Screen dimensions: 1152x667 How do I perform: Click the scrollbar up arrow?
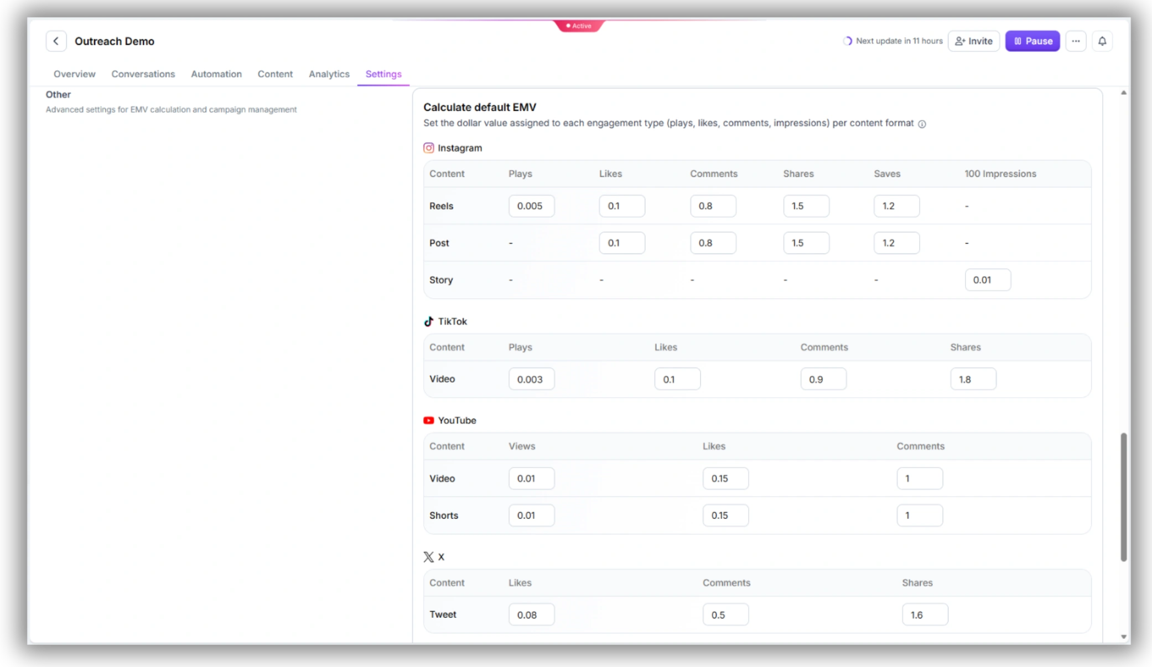pyautogui.click(x=1124, y=93)
